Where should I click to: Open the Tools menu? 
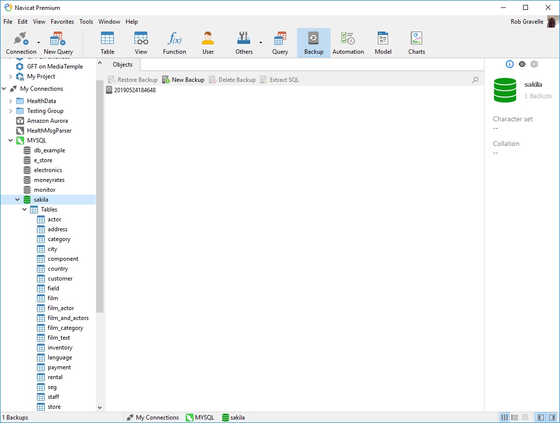pos(86,22)
